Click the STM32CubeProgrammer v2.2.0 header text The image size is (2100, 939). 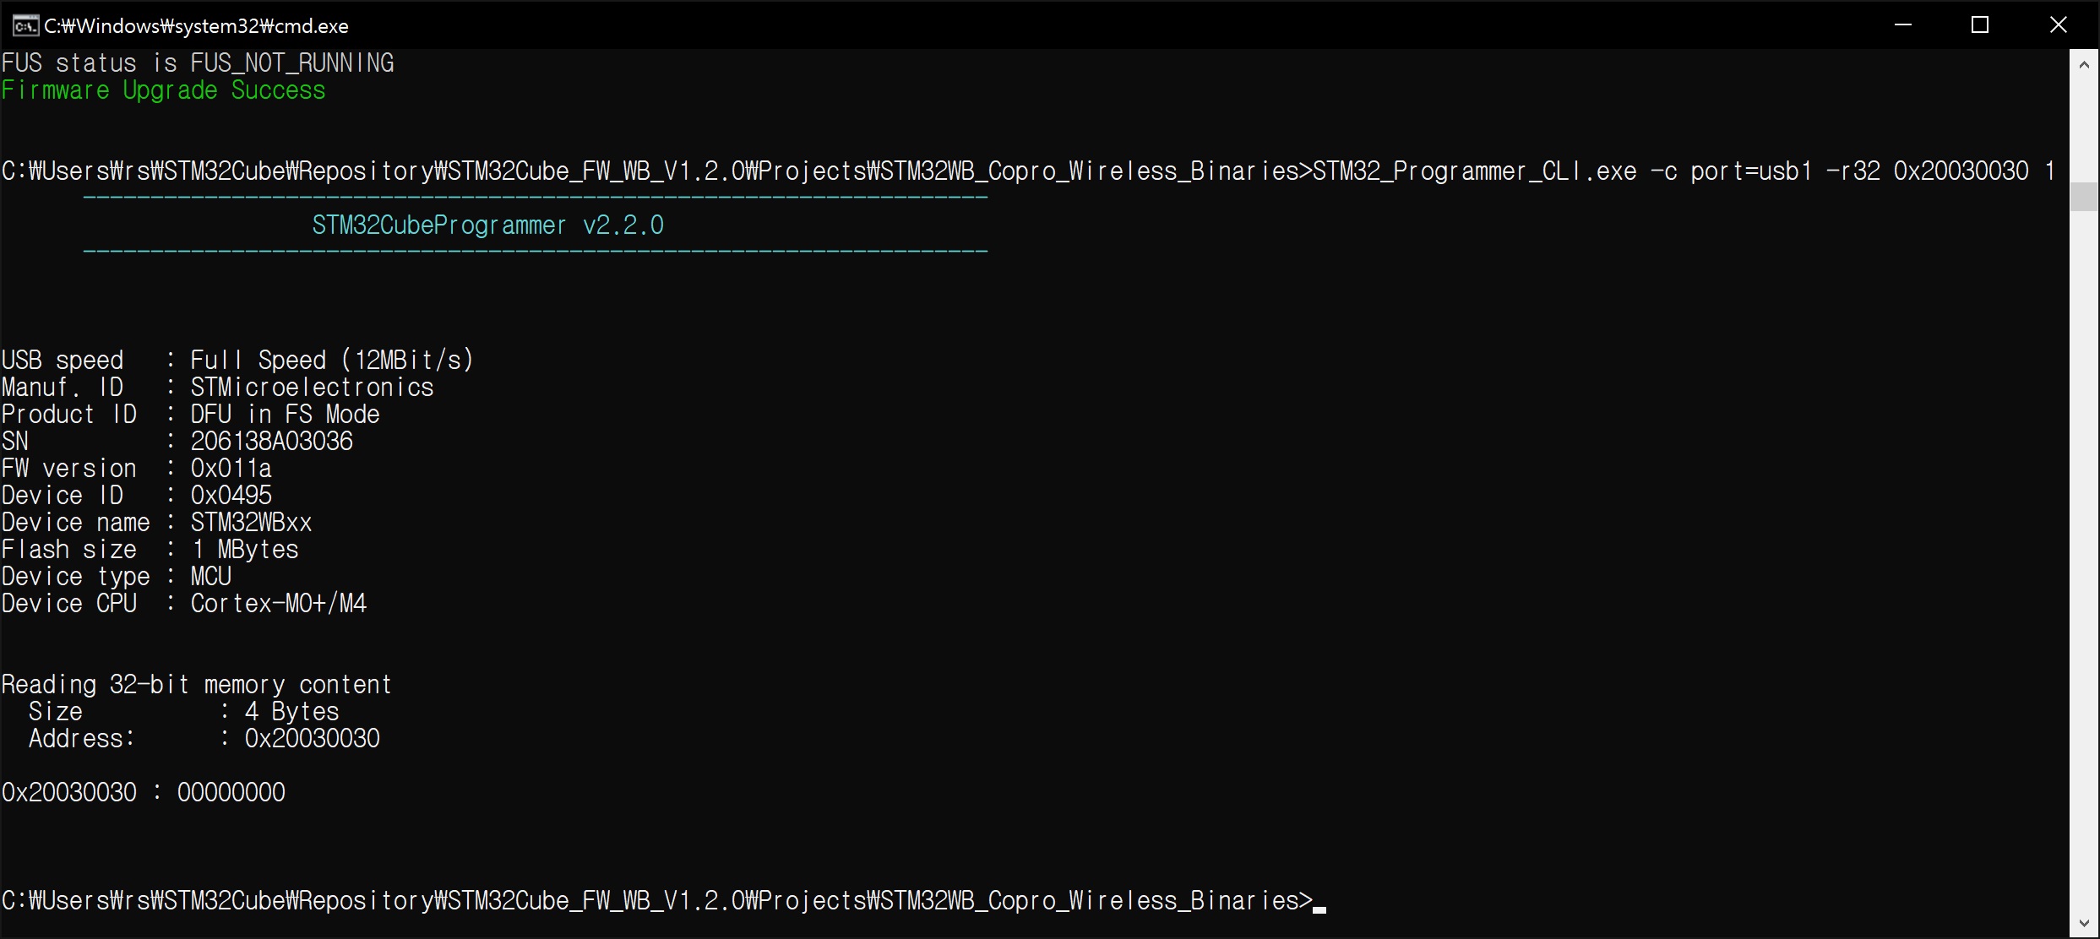487,225
